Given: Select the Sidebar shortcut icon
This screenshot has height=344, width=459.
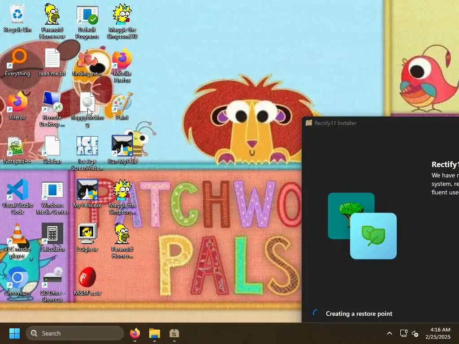Looking at the screenshot, I should tap(52, 150).
